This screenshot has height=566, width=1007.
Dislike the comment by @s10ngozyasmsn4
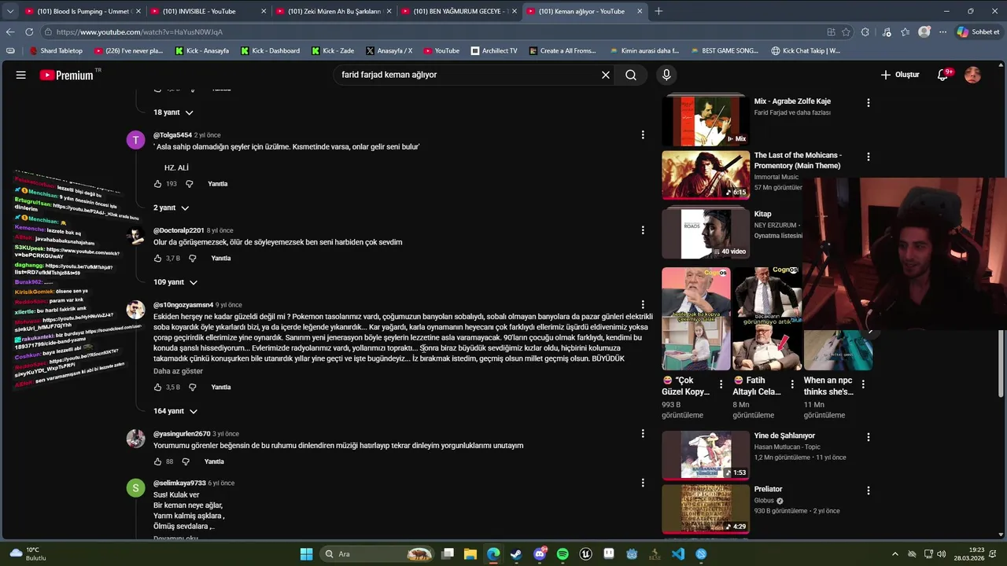click(194, 387)
